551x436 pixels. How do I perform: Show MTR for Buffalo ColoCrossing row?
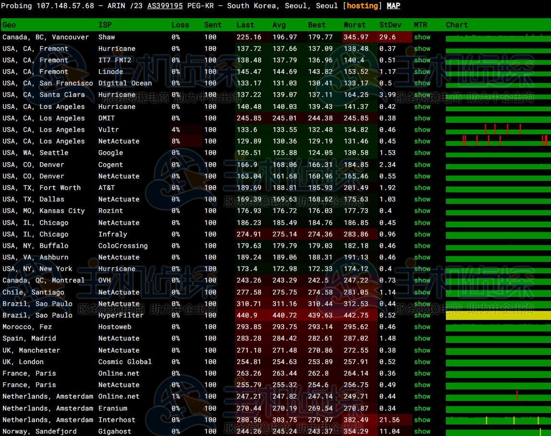[422, 246]
